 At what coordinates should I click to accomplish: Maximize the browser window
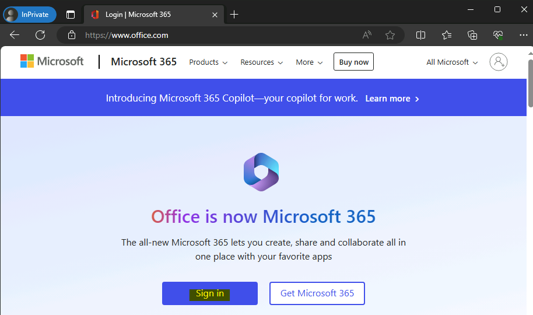pyautogui.click(x=497, y=9)
